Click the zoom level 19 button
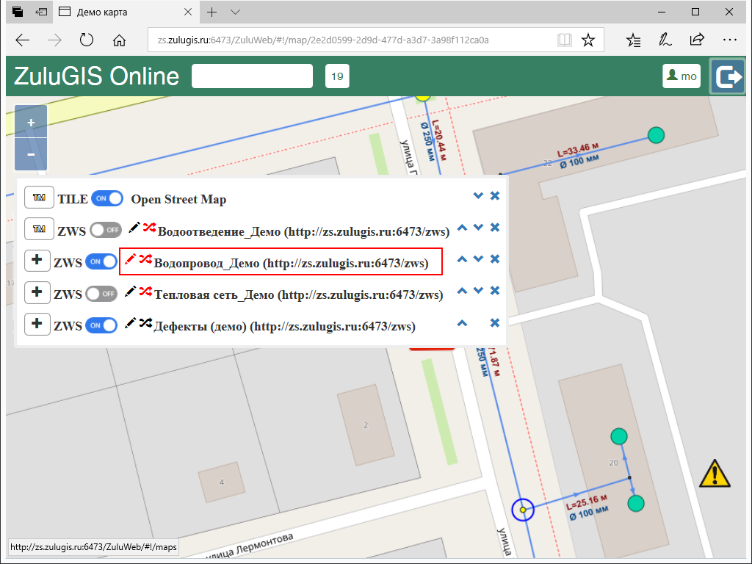Image resolution: width=752 pixels, height=564 pixels. (337, 76)
